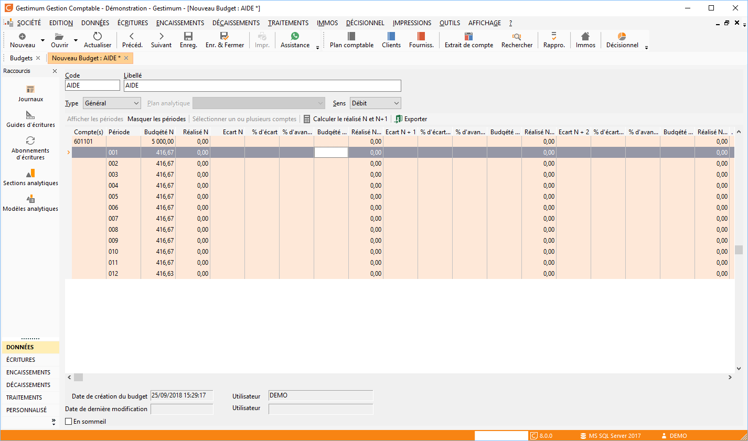Open the AFFICHAGE menu
The width and height of the screenshot is (748, 441).
click(485, 23)
